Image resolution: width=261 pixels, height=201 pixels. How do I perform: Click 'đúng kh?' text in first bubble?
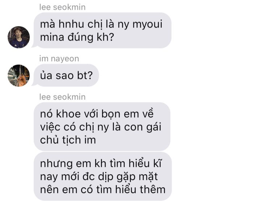[91, 37]
